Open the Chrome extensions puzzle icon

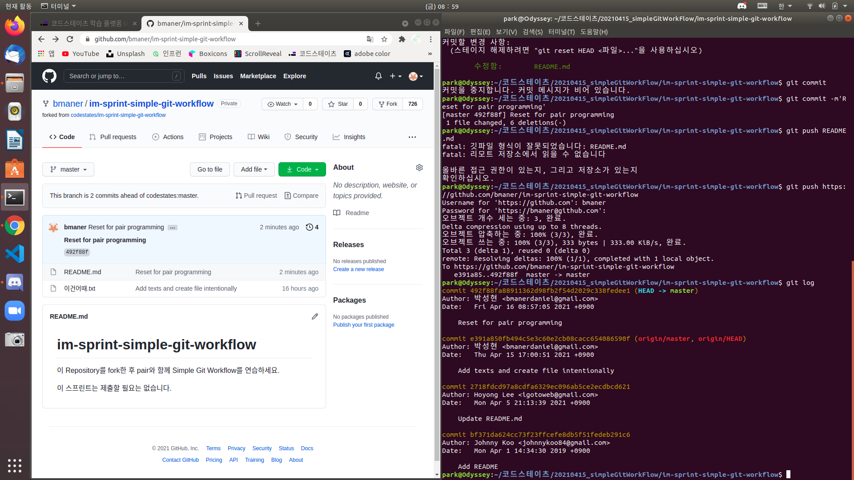402,39
